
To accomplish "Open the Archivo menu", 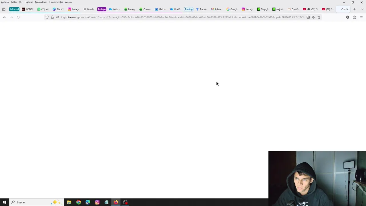I will tap(5, 2).
